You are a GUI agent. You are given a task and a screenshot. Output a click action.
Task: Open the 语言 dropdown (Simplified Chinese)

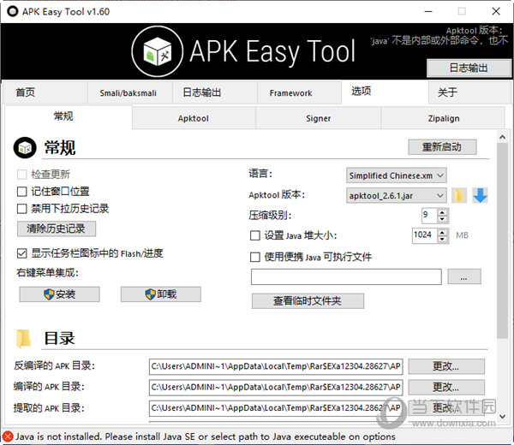[397, 175]
